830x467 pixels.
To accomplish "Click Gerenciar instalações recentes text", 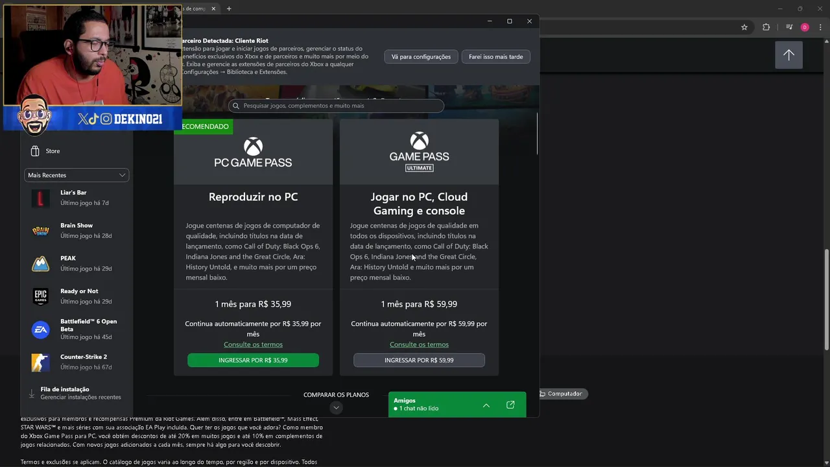I will [80, 397].
